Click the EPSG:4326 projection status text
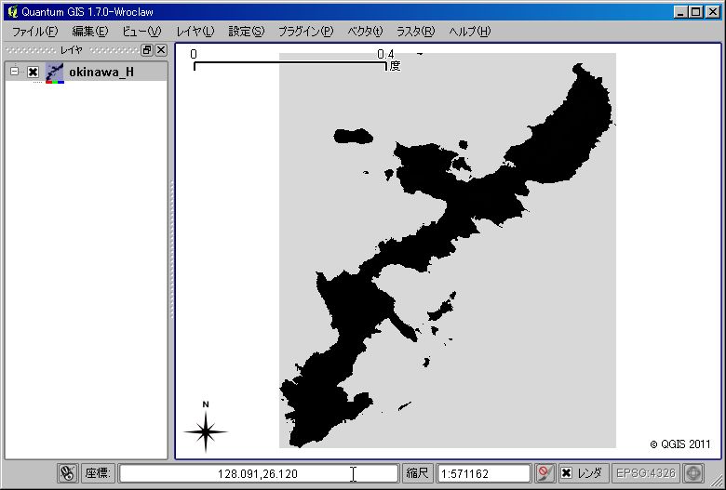The width and height of the screenshot is (726, 490). [x=646, y=473]
